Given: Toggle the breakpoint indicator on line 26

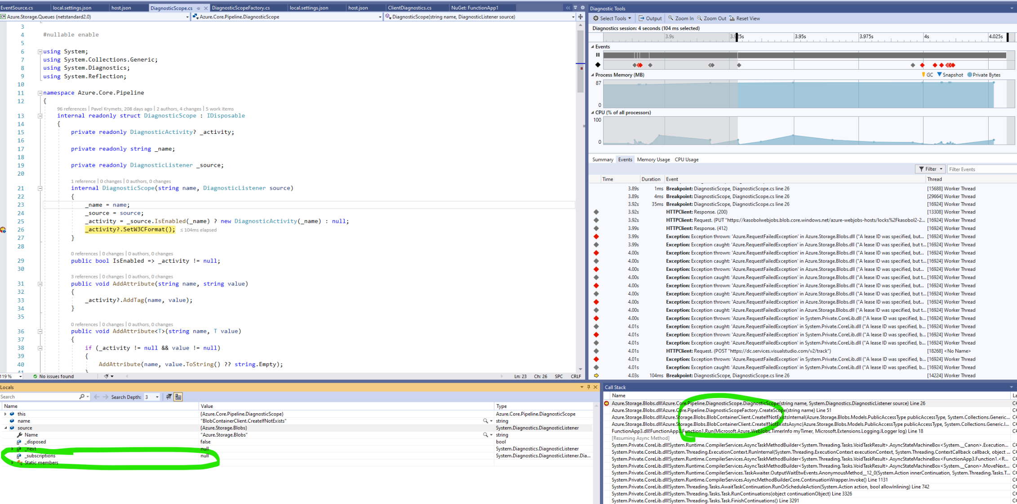Looking at the screenshot, I should pyautogui.click(x=4, y=230).
